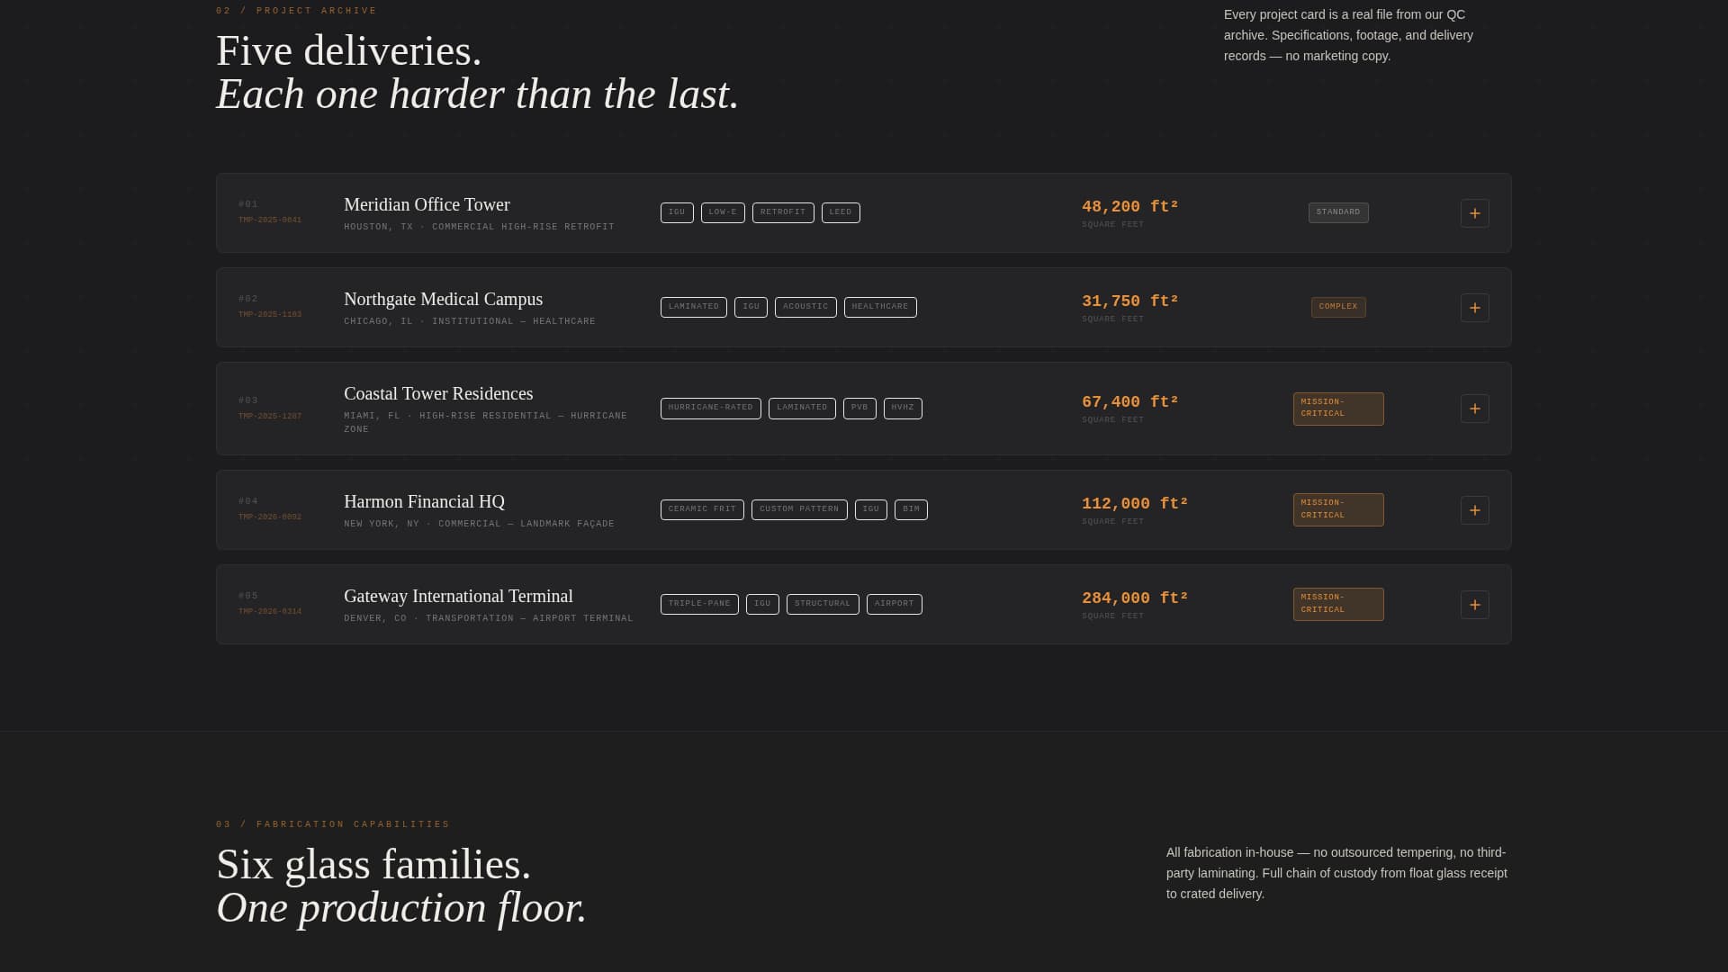Select the ACOUSTIC tag chip
The width and height of the screenshot is (1728, 972).
tap(805, 308)
